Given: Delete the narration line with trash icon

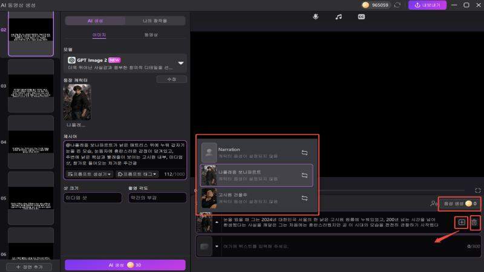Looking at the screenshot, I should [x=474, y=222].
